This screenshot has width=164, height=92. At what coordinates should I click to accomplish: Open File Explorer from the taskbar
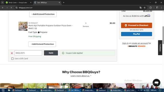(9, 90)
